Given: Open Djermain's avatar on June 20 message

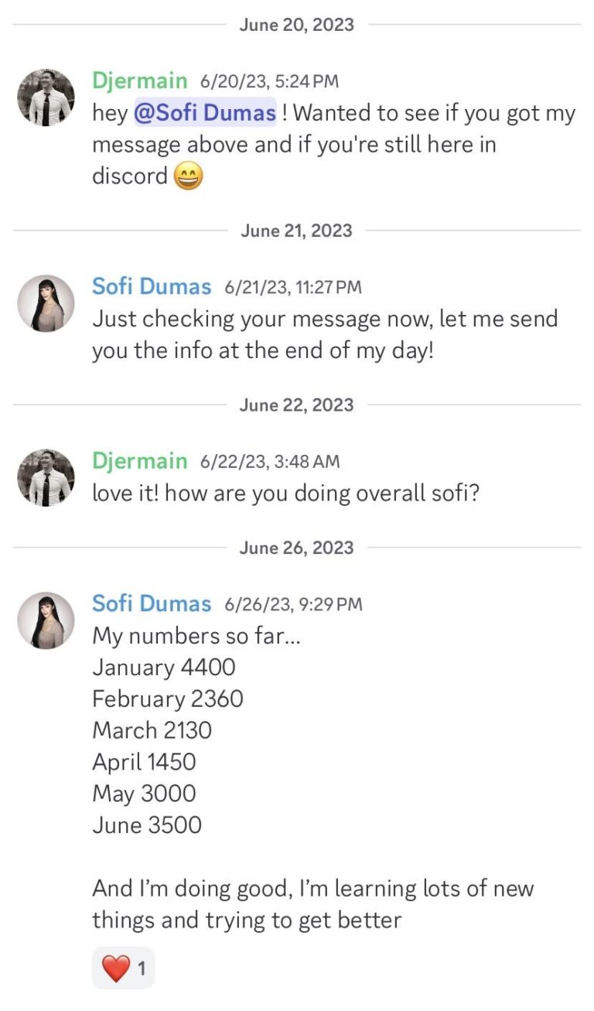Looking at the screenshot, I should pyautogui.click(x=46, y=97).
